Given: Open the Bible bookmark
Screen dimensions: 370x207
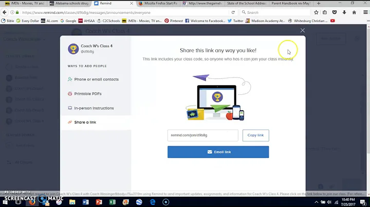Looking at the screenshot, I should click(x=8, y=20).
